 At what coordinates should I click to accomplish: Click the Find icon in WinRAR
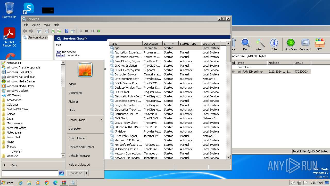(246, 45)
